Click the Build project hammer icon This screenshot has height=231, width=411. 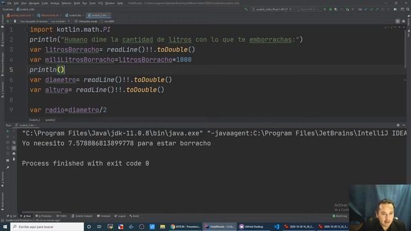click(246, 9)
